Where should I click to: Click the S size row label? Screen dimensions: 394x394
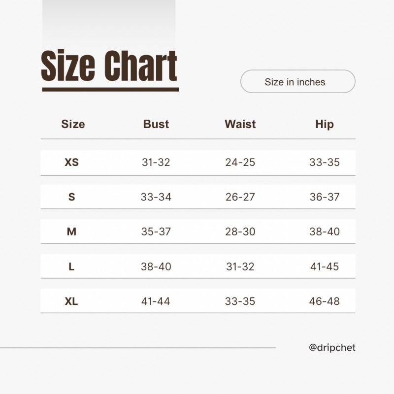pos(72,197)
